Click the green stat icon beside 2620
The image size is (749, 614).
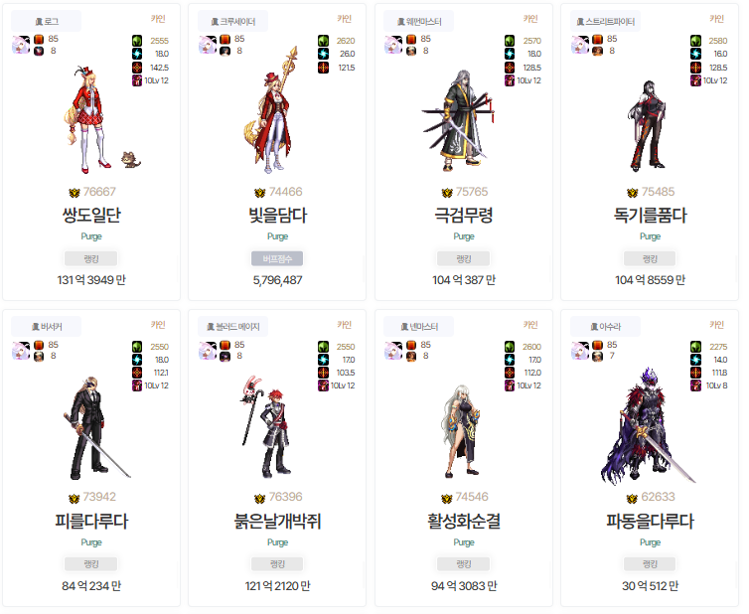point(324,41)
